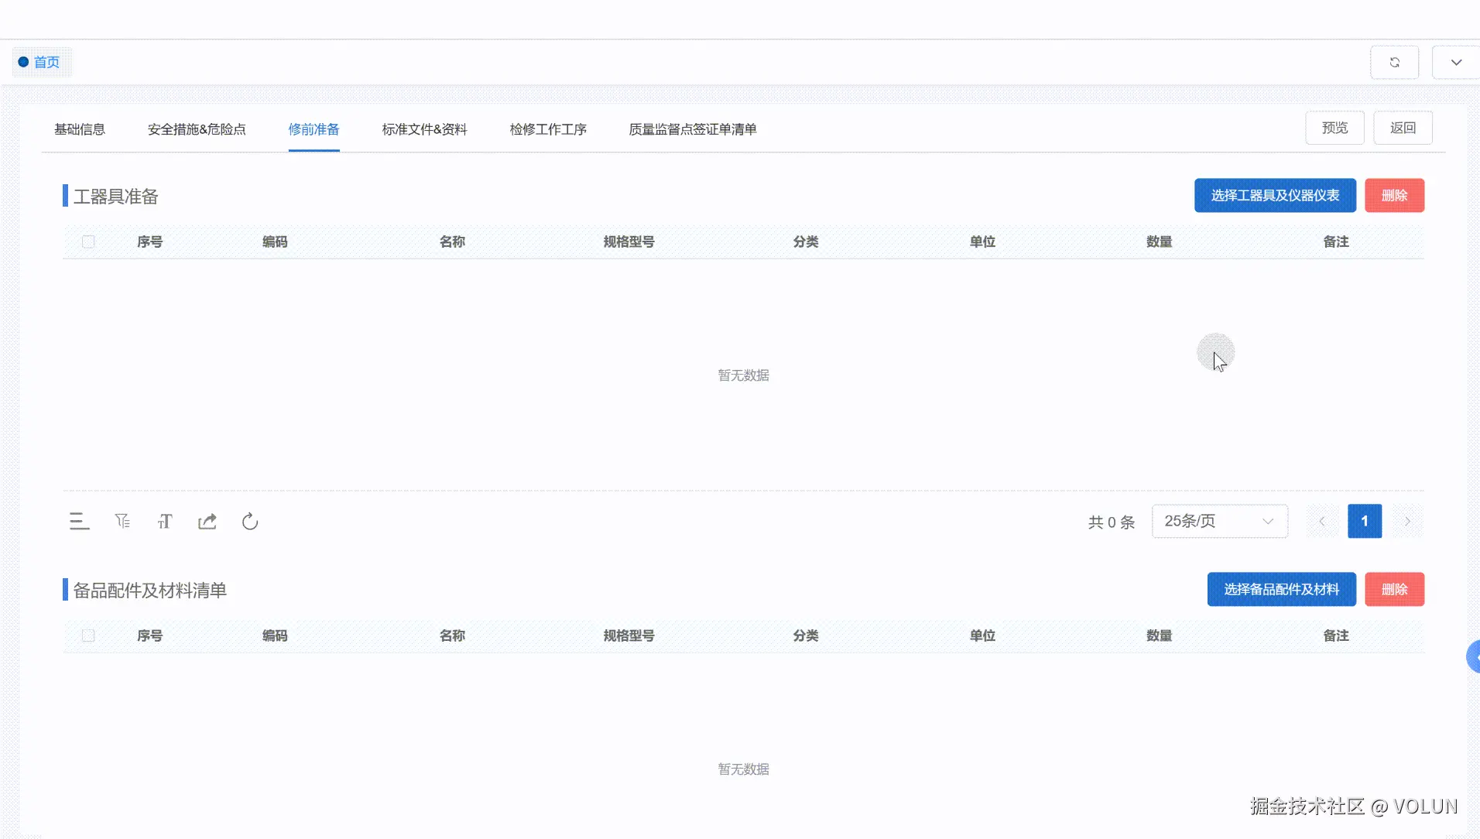Click 单位 header in 备品配件及材料清单 table
Screen dimensions: 1480x839
coord(982,636)
